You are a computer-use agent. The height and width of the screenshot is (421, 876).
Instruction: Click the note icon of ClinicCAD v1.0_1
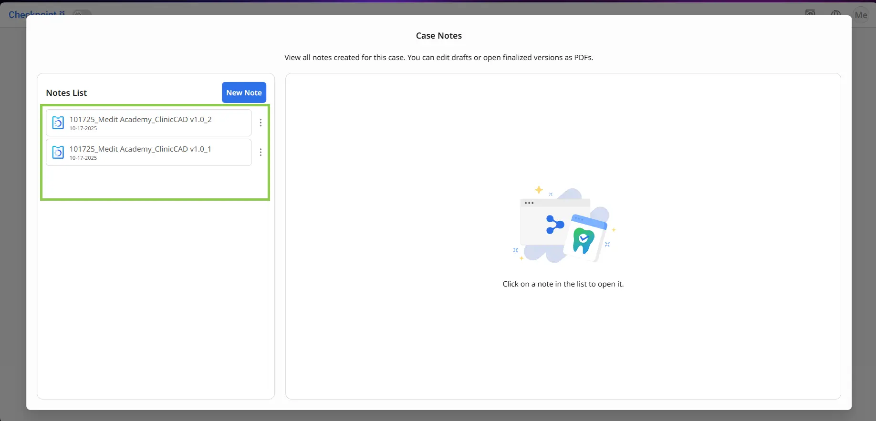[x=58, y=153]
